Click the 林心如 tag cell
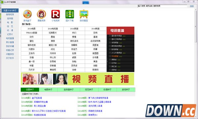Screen dimensions: 198x119 (x=53, y=58)
